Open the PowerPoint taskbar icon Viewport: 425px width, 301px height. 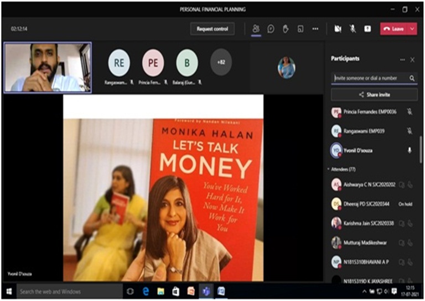tap(191, 292)
